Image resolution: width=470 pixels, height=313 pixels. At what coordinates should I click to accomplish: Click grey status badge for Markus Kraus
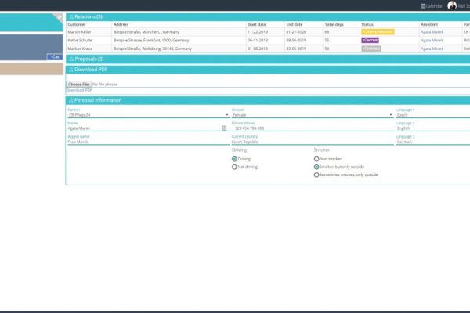[x=371, y=49]
